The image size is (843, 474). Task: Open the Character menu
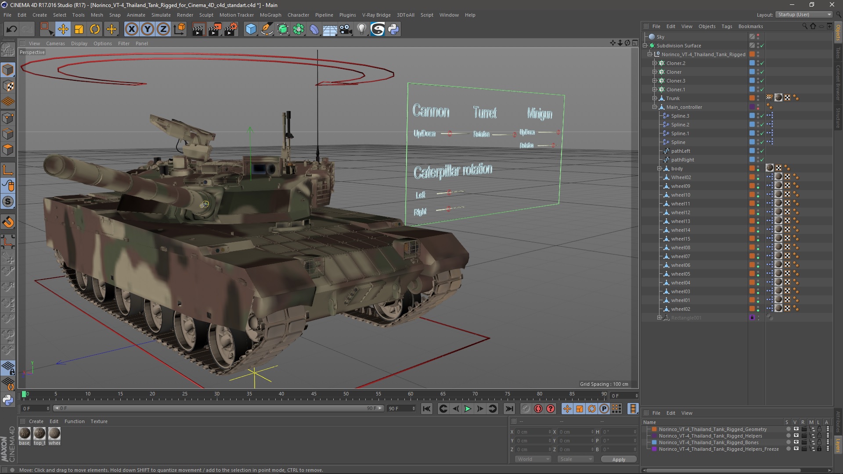[x=298, y=15]
